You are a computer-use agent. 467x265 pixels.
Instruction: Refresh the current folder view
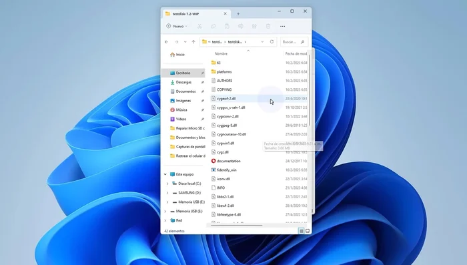272,42
